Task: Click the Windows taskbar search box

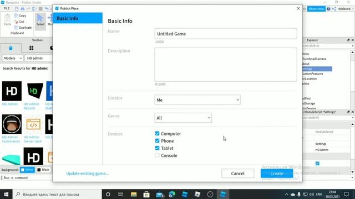Action: (x=57, y=194)
